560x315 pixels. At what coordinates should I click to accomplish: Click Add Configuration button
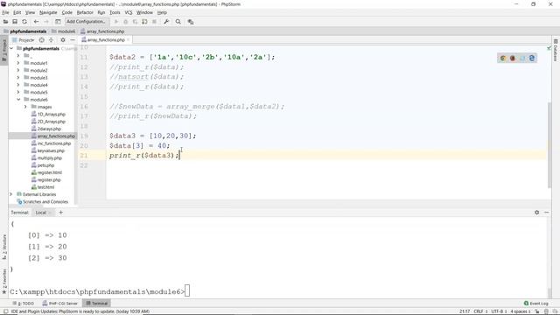(86, 22)
